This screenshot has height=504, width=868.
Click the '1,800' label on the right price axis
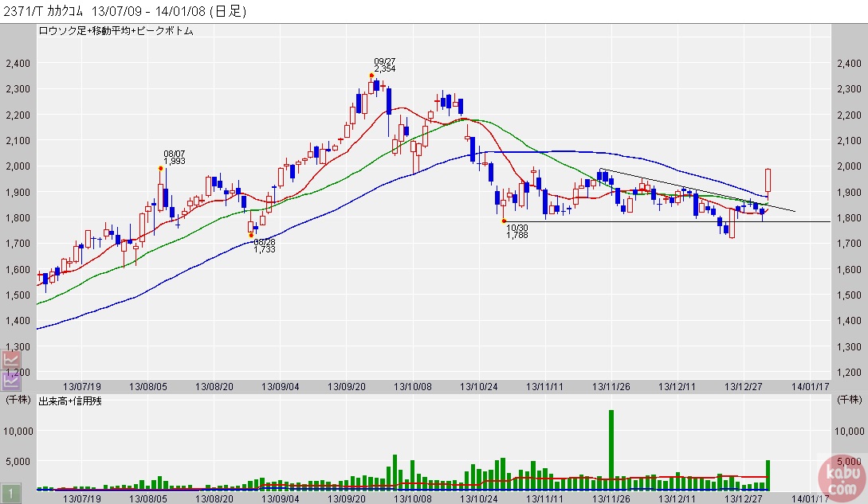pyautogui.click(x=849, y=218)
